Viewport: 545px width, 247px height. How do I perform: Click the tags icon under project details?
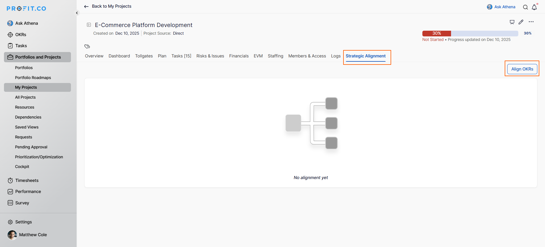pos(87,46)
